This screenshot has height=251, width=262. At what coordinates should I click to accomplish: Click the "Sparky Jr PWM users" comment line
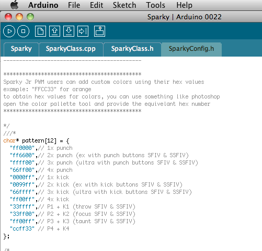104,82
